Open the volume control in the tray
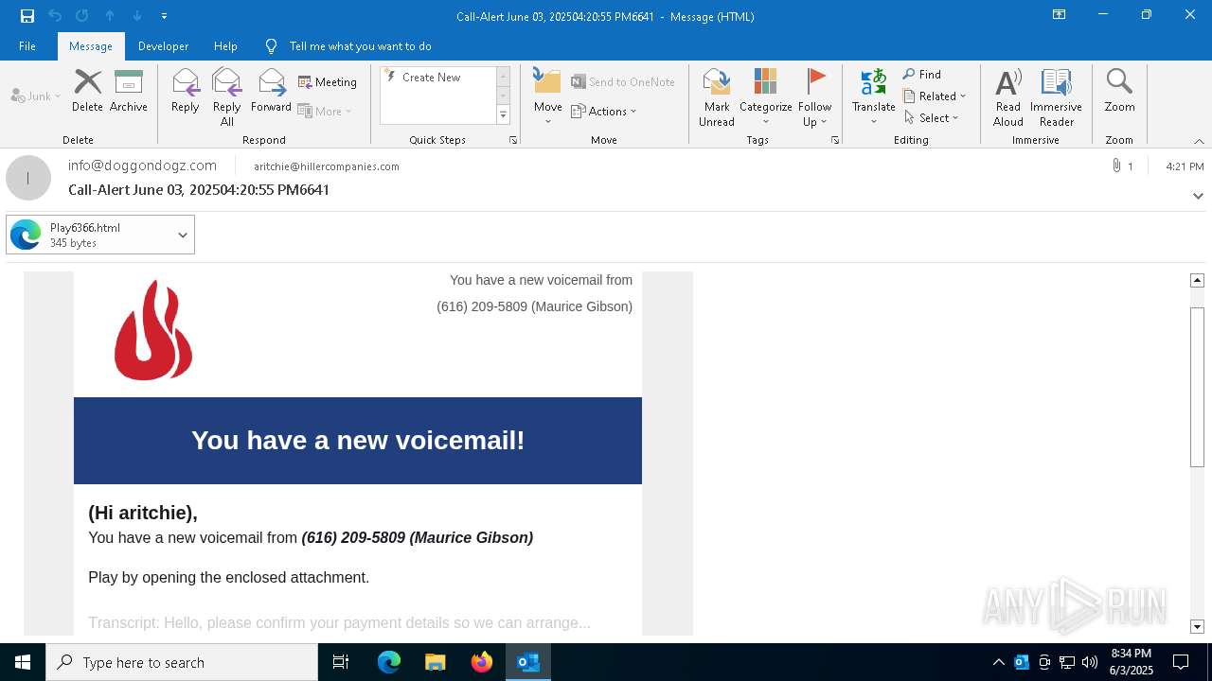1212x681 pixels. click(x=1090, y=662)
